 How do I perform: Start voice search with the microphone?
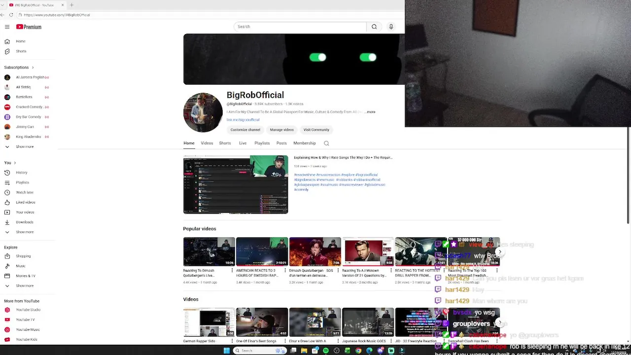[x=391, y=27]
